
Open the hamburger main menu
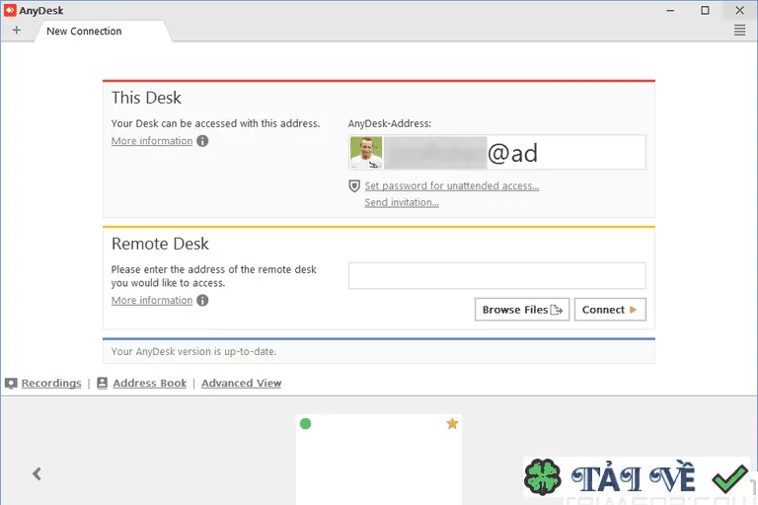point(739,31)
